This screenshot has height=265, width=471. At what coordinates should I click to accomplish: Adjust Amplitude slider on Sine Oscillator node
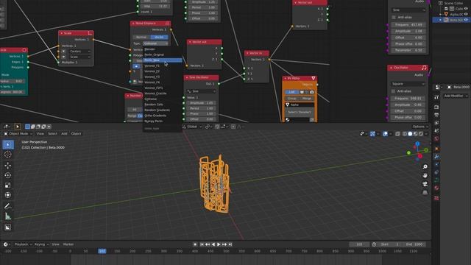[202, 103]
